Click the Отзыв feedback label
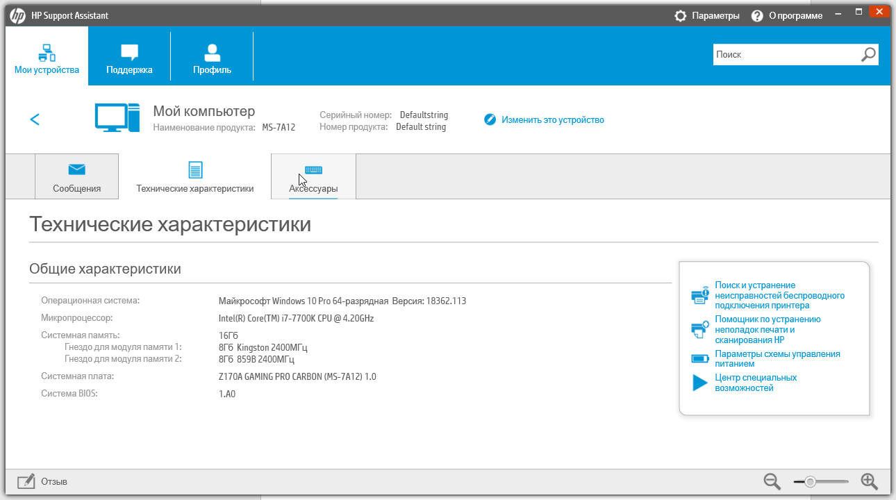This screenshot has width=896, height=500. point(54,481)
